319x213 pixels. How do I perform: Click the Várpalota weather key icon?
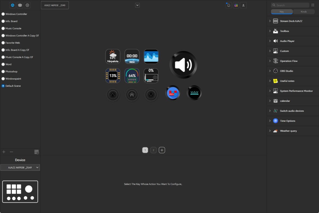113,56
